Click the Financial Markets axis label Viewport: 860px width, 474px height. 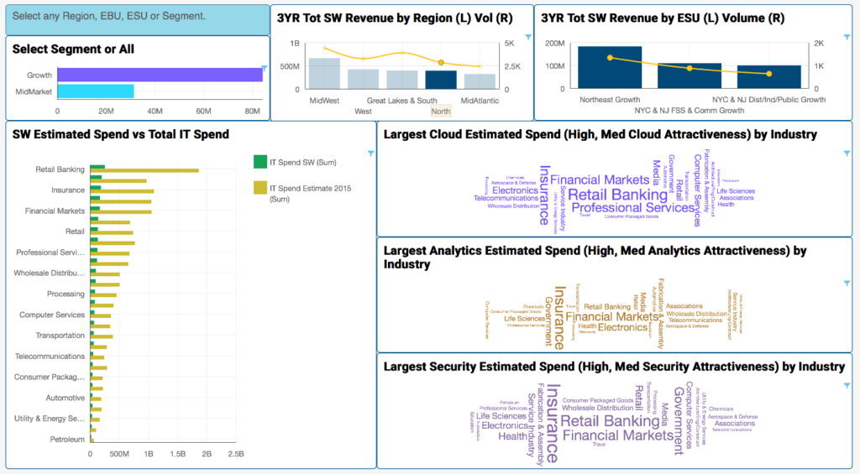tap(55, 211)
